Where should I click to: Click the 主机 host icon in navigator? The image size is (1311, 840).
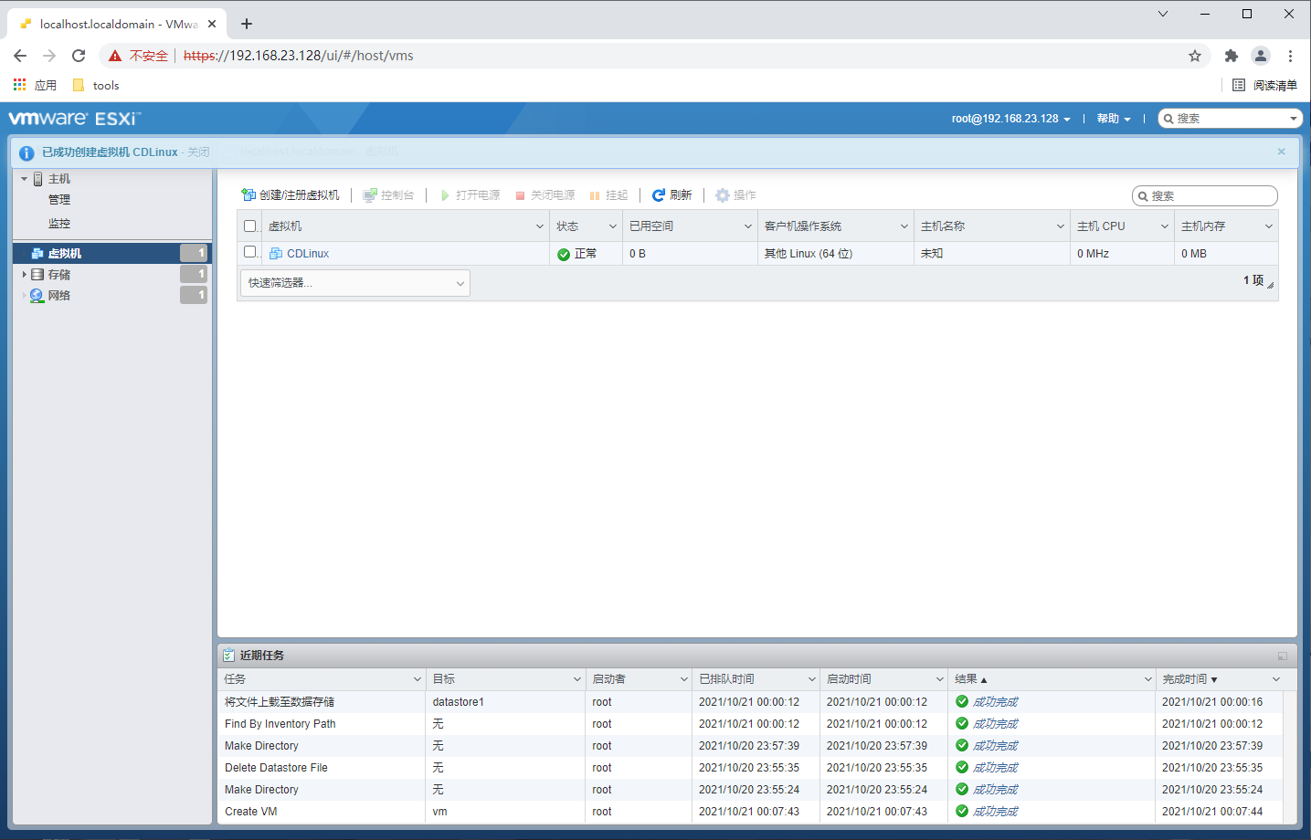tap(37, 179)
